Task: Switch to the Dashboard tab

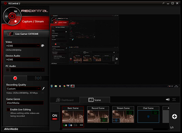Action: (x=65, y=100)
